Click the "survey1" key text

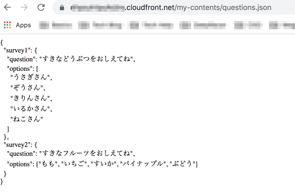(x=17, y=50)
